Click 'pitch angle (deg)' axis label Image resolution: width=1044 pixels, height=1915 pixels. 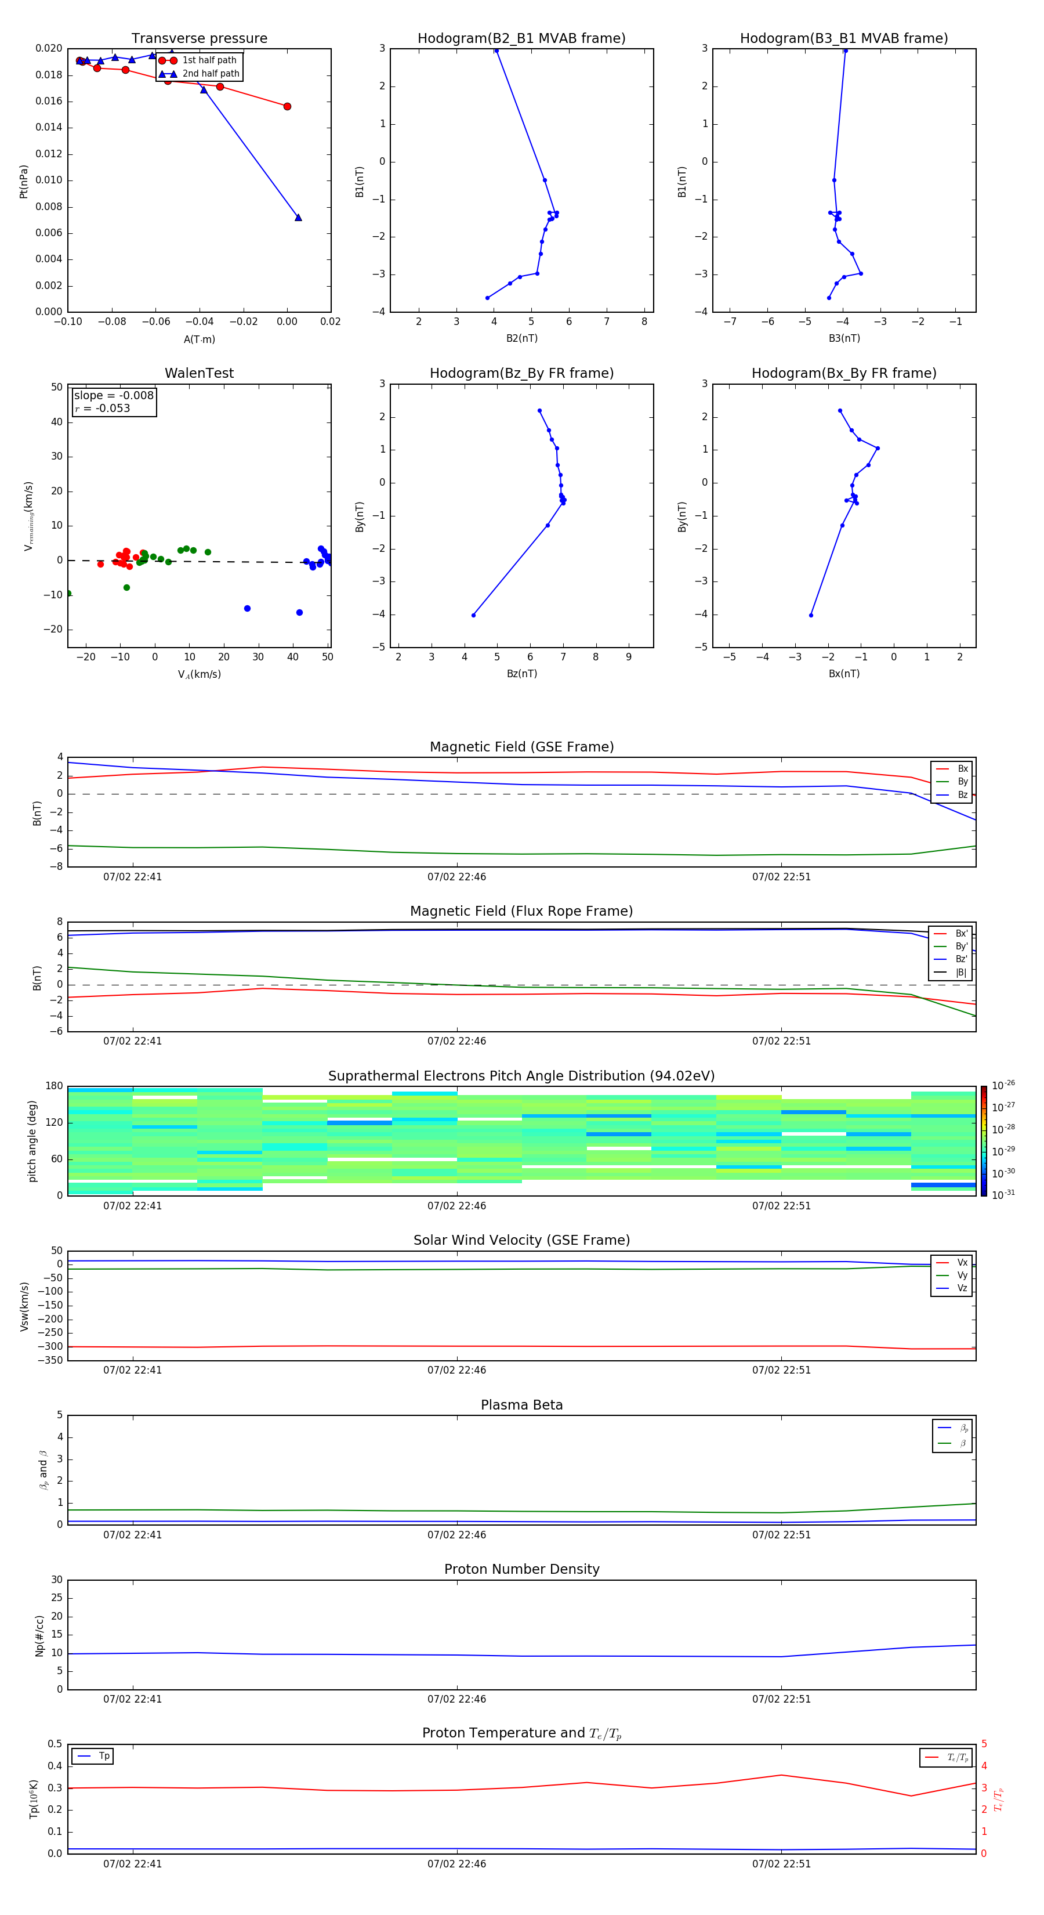[32, 1141]
